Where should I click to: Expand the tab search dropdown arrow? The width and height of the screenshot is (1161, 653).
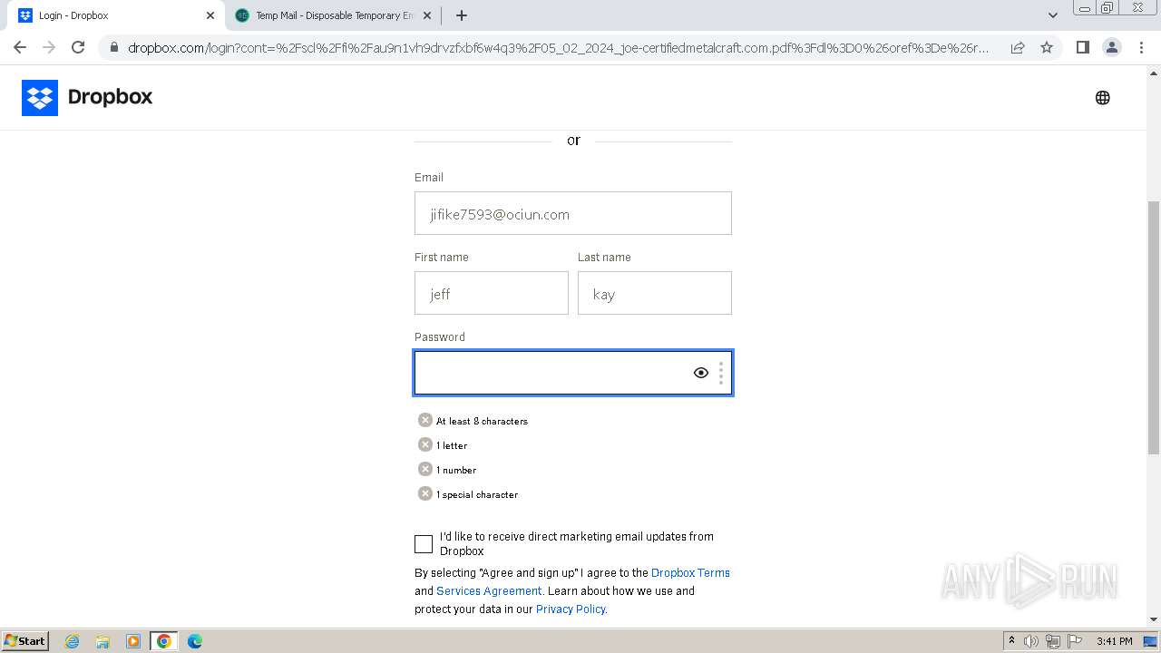(x=1053, y=15)
